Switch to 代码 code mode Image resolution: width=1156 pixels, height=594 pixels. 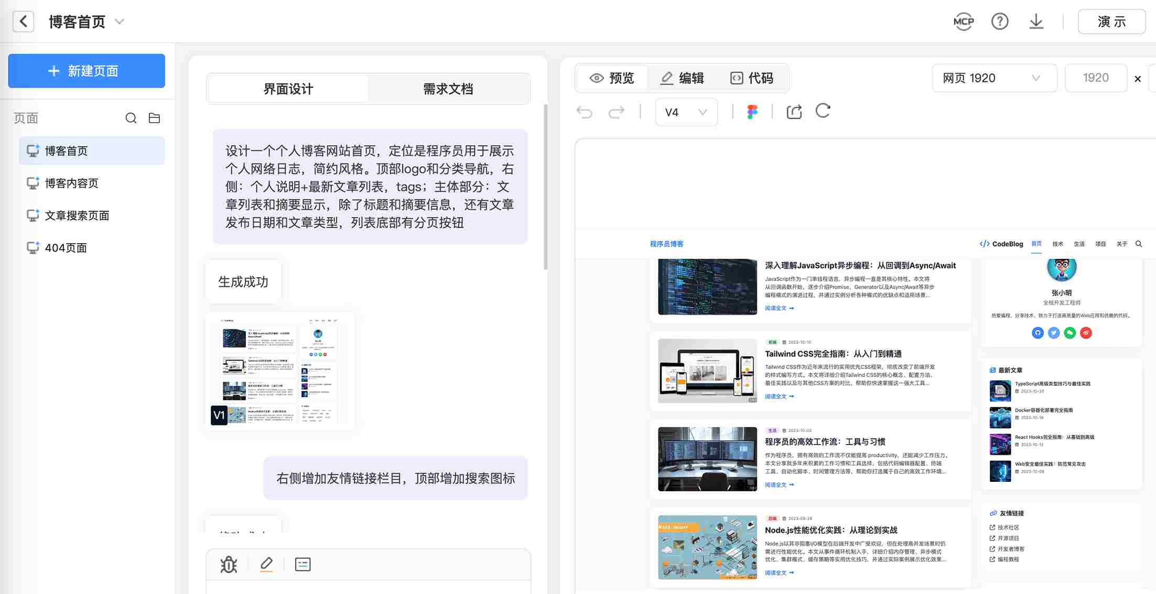click(752, 78)
